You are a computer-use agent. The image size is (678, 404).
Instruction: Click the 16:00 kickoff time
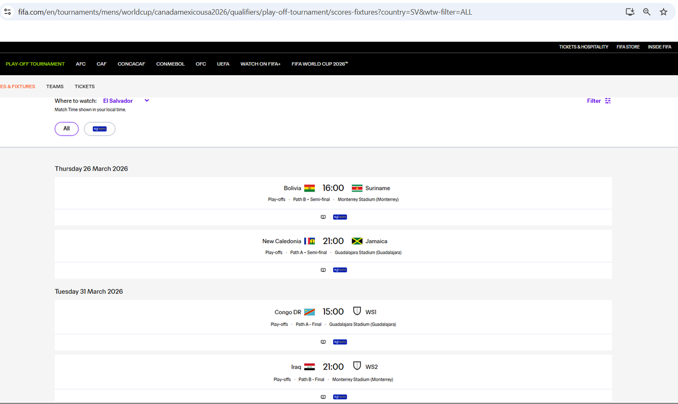pos(333,188)
